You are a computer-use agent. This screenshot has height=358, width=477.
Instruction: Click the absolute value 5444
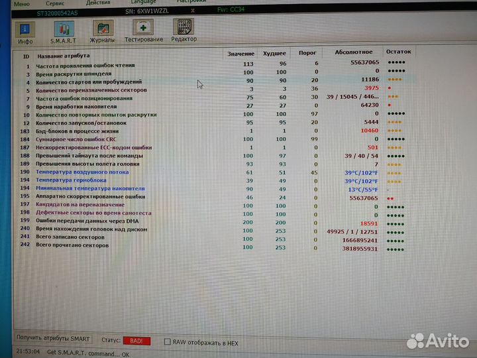click(x=371, y=122)
